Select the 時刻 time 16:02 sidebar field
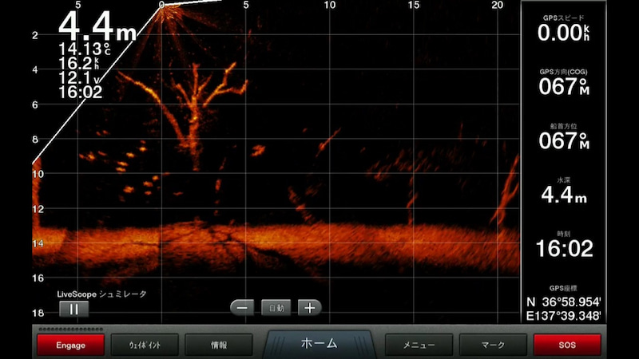 [563, 245]
